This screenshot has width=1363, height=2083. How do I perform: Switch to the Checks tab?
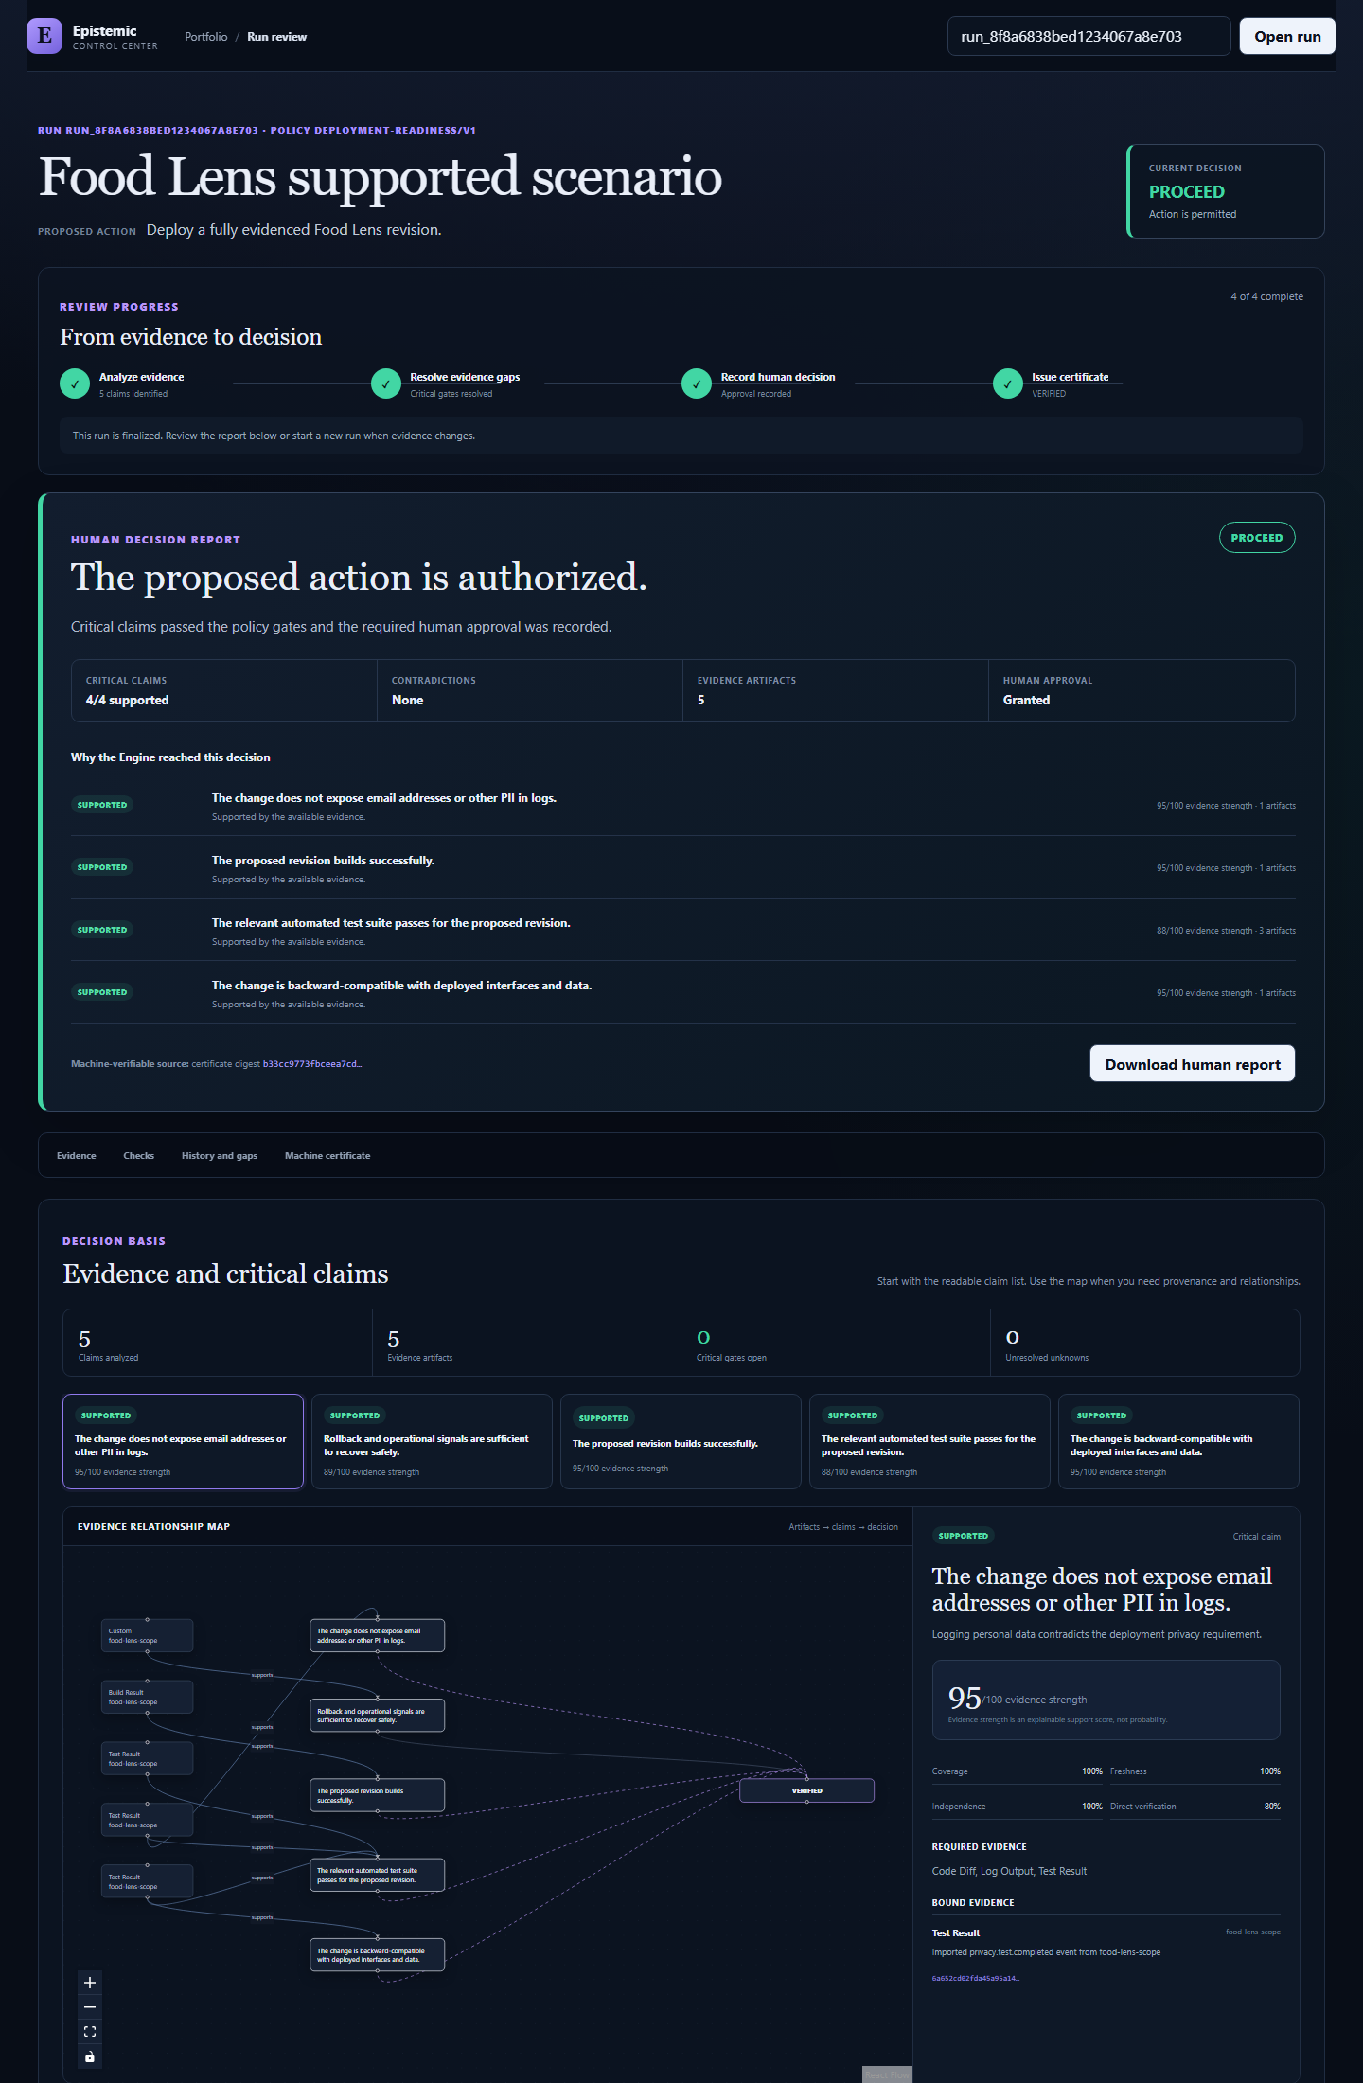pyautogui.click(x=138, y=1155)
